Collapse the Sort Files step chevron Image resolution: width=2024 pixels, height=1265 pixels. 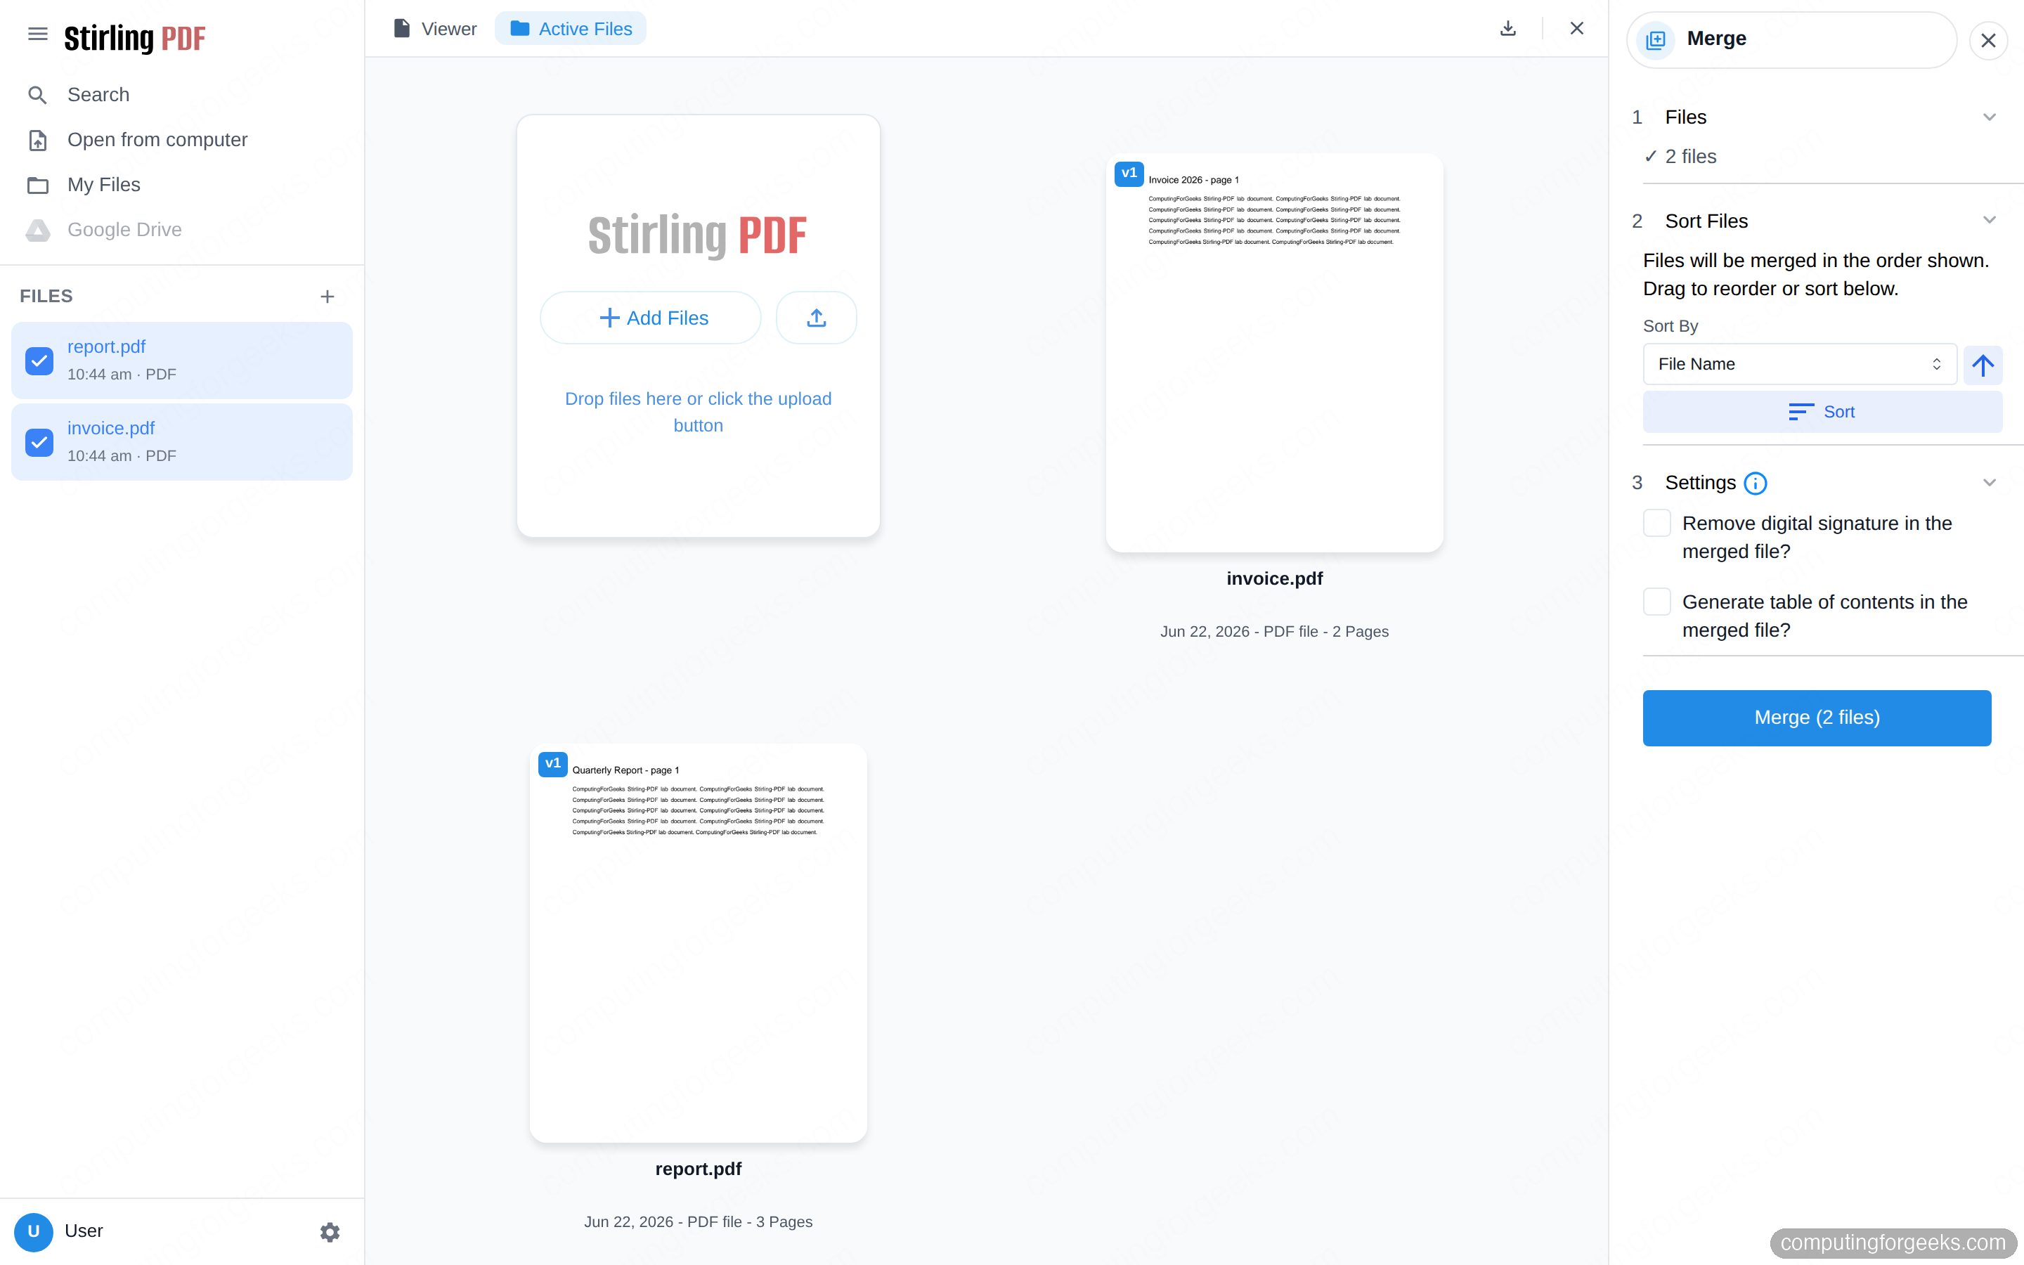[x=1989, y=220]
